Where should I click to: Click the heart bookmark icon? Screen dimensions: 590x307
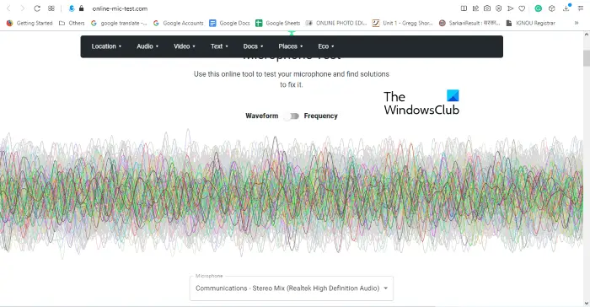[x=522, y=8]
